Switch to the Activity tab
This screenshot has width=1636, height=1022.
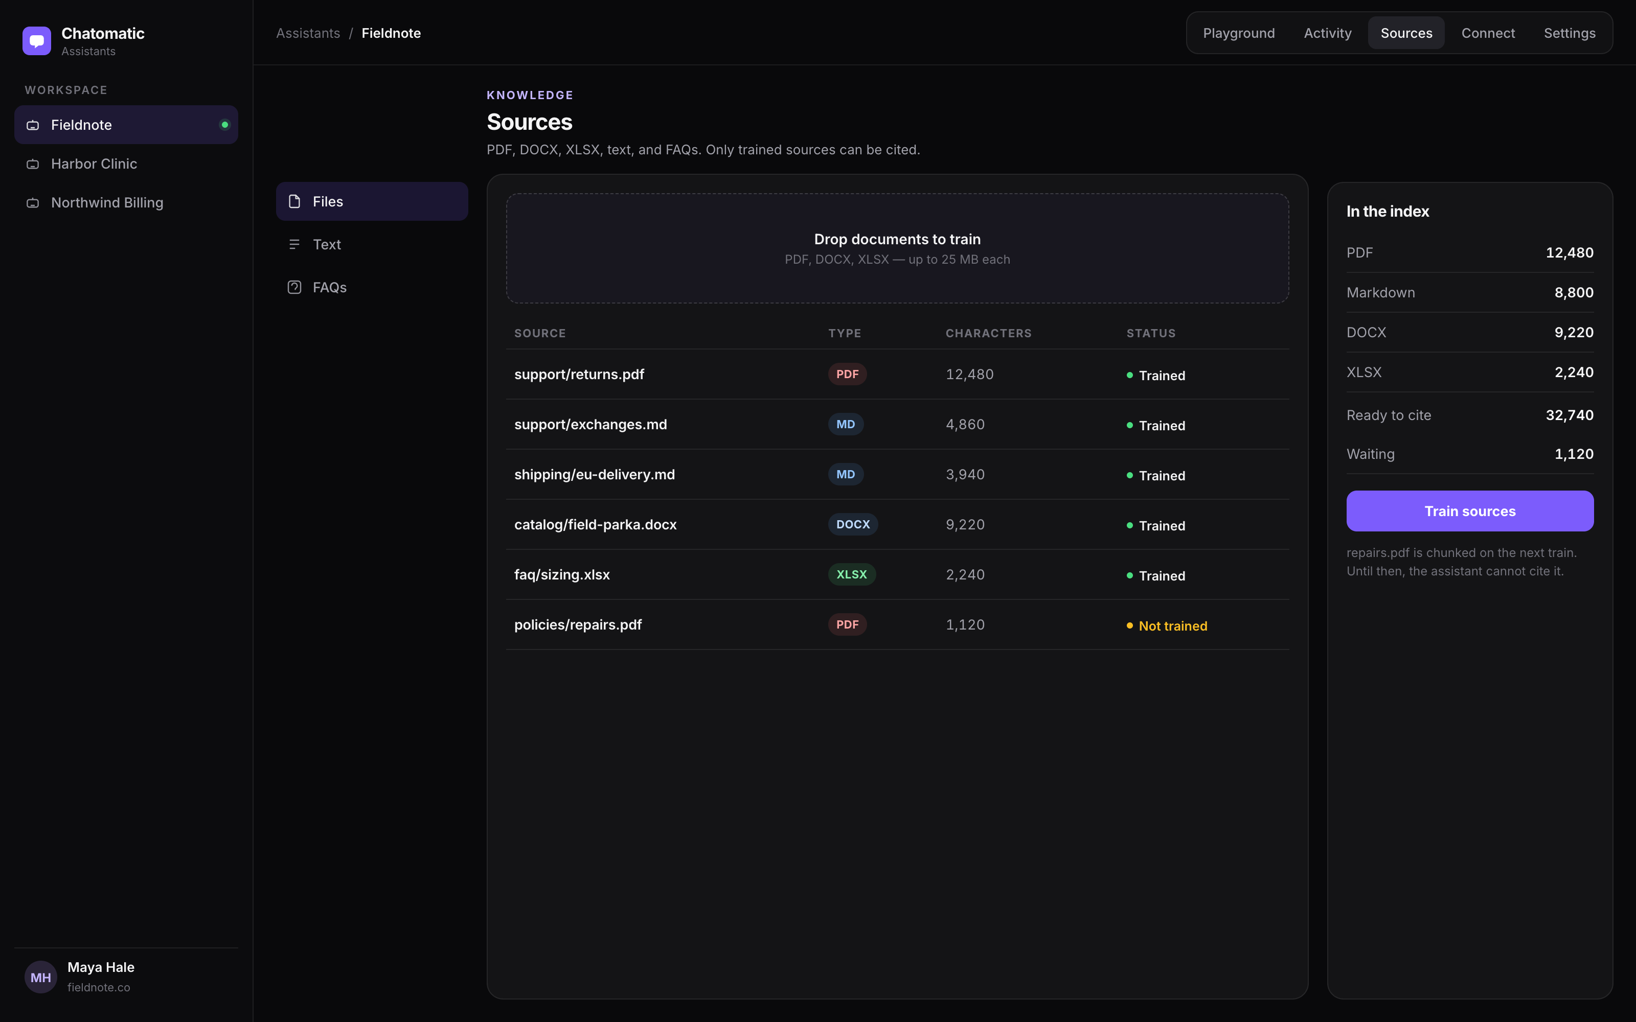[x=1327, y=32]
